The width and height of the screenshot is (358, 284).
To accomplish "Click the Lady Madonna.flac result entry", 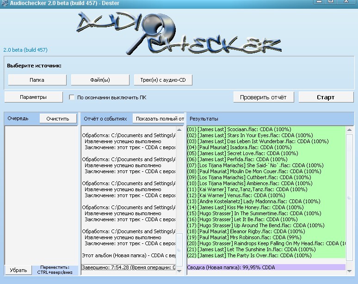I will (x=253, y=201).
